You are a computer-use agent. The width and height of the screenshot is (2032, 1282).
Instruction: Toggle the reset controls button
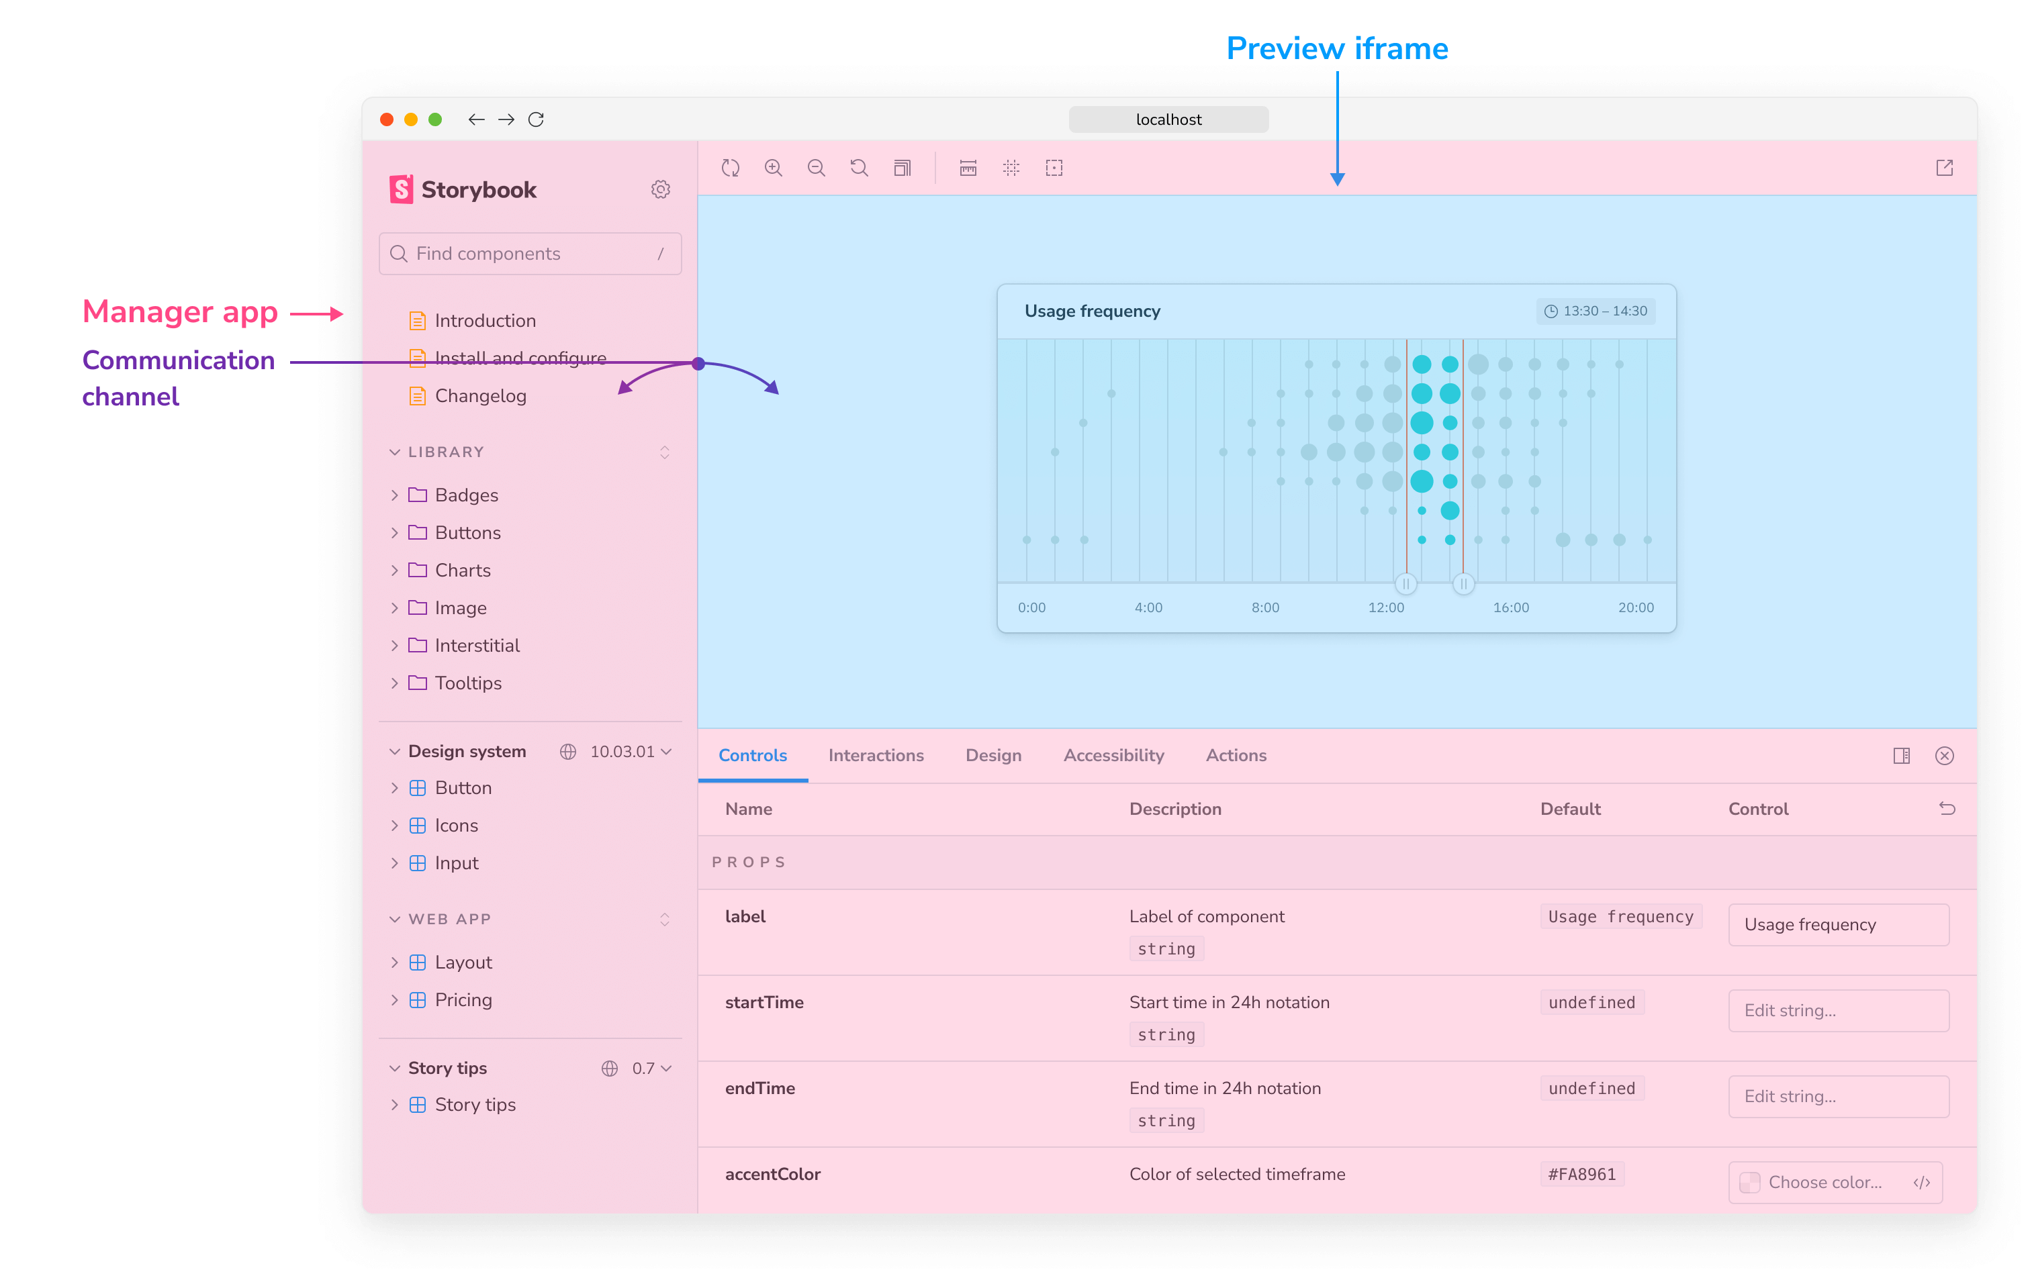click(x=1948, y=809)
